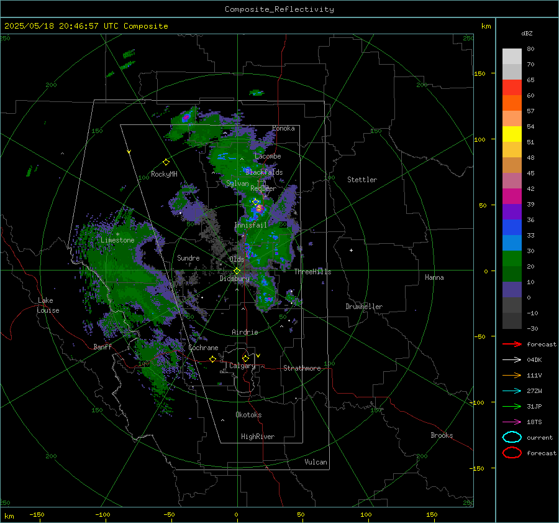Click the RockyMH label
The image size is (559, 523).
click(x=164, y=174)
